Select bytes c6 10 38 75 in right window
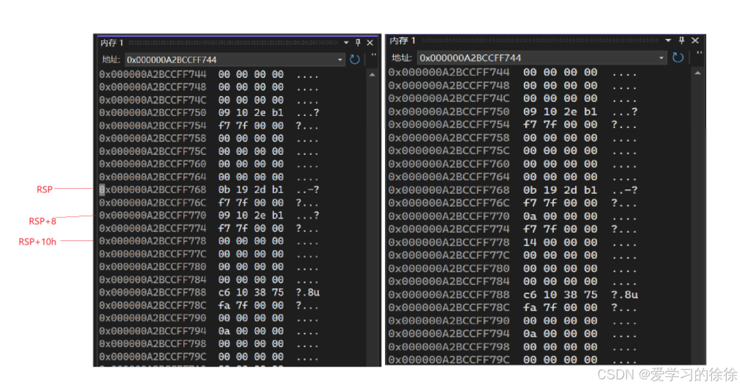The height and width of the screenshot is (387, 740). point(560,295)
